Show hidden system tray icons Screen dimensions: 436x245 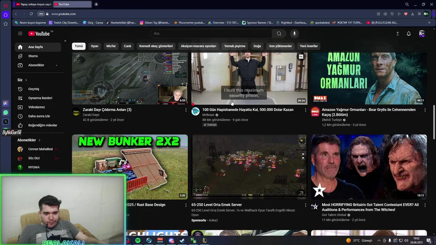click(x=379, y=241)
